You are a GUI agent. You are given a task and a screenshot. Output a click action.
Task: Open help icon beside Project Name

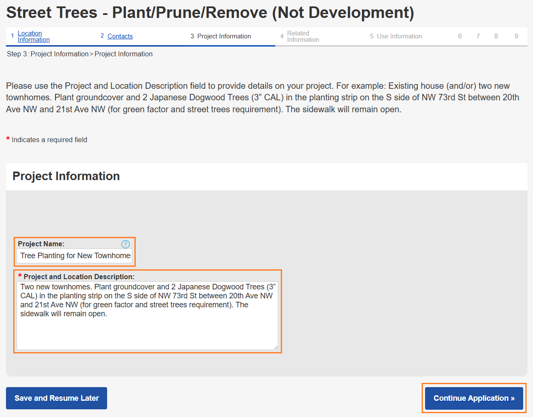125,244
